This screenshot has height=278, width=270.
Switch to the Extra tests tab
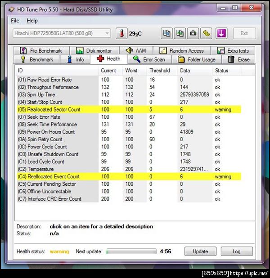point(233,51)
